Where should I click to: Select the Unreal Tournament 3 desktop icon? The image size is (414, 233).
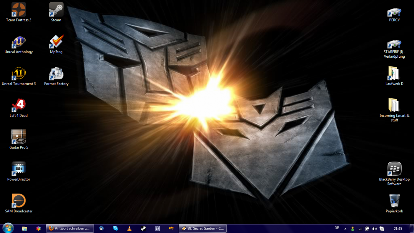click(19, 74)
